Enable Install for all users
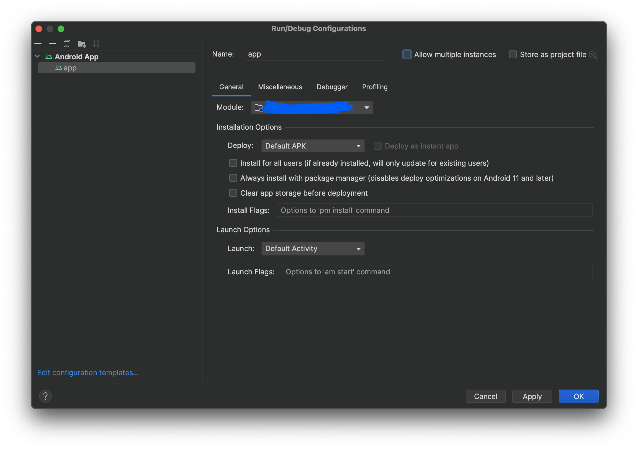 click(x=233, y=163)
